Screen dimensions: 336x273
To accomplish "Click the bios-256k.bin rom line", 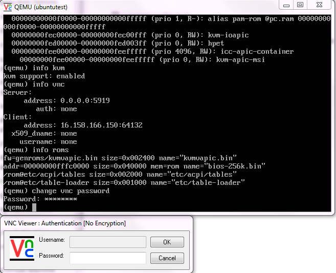I will (135, 166).
